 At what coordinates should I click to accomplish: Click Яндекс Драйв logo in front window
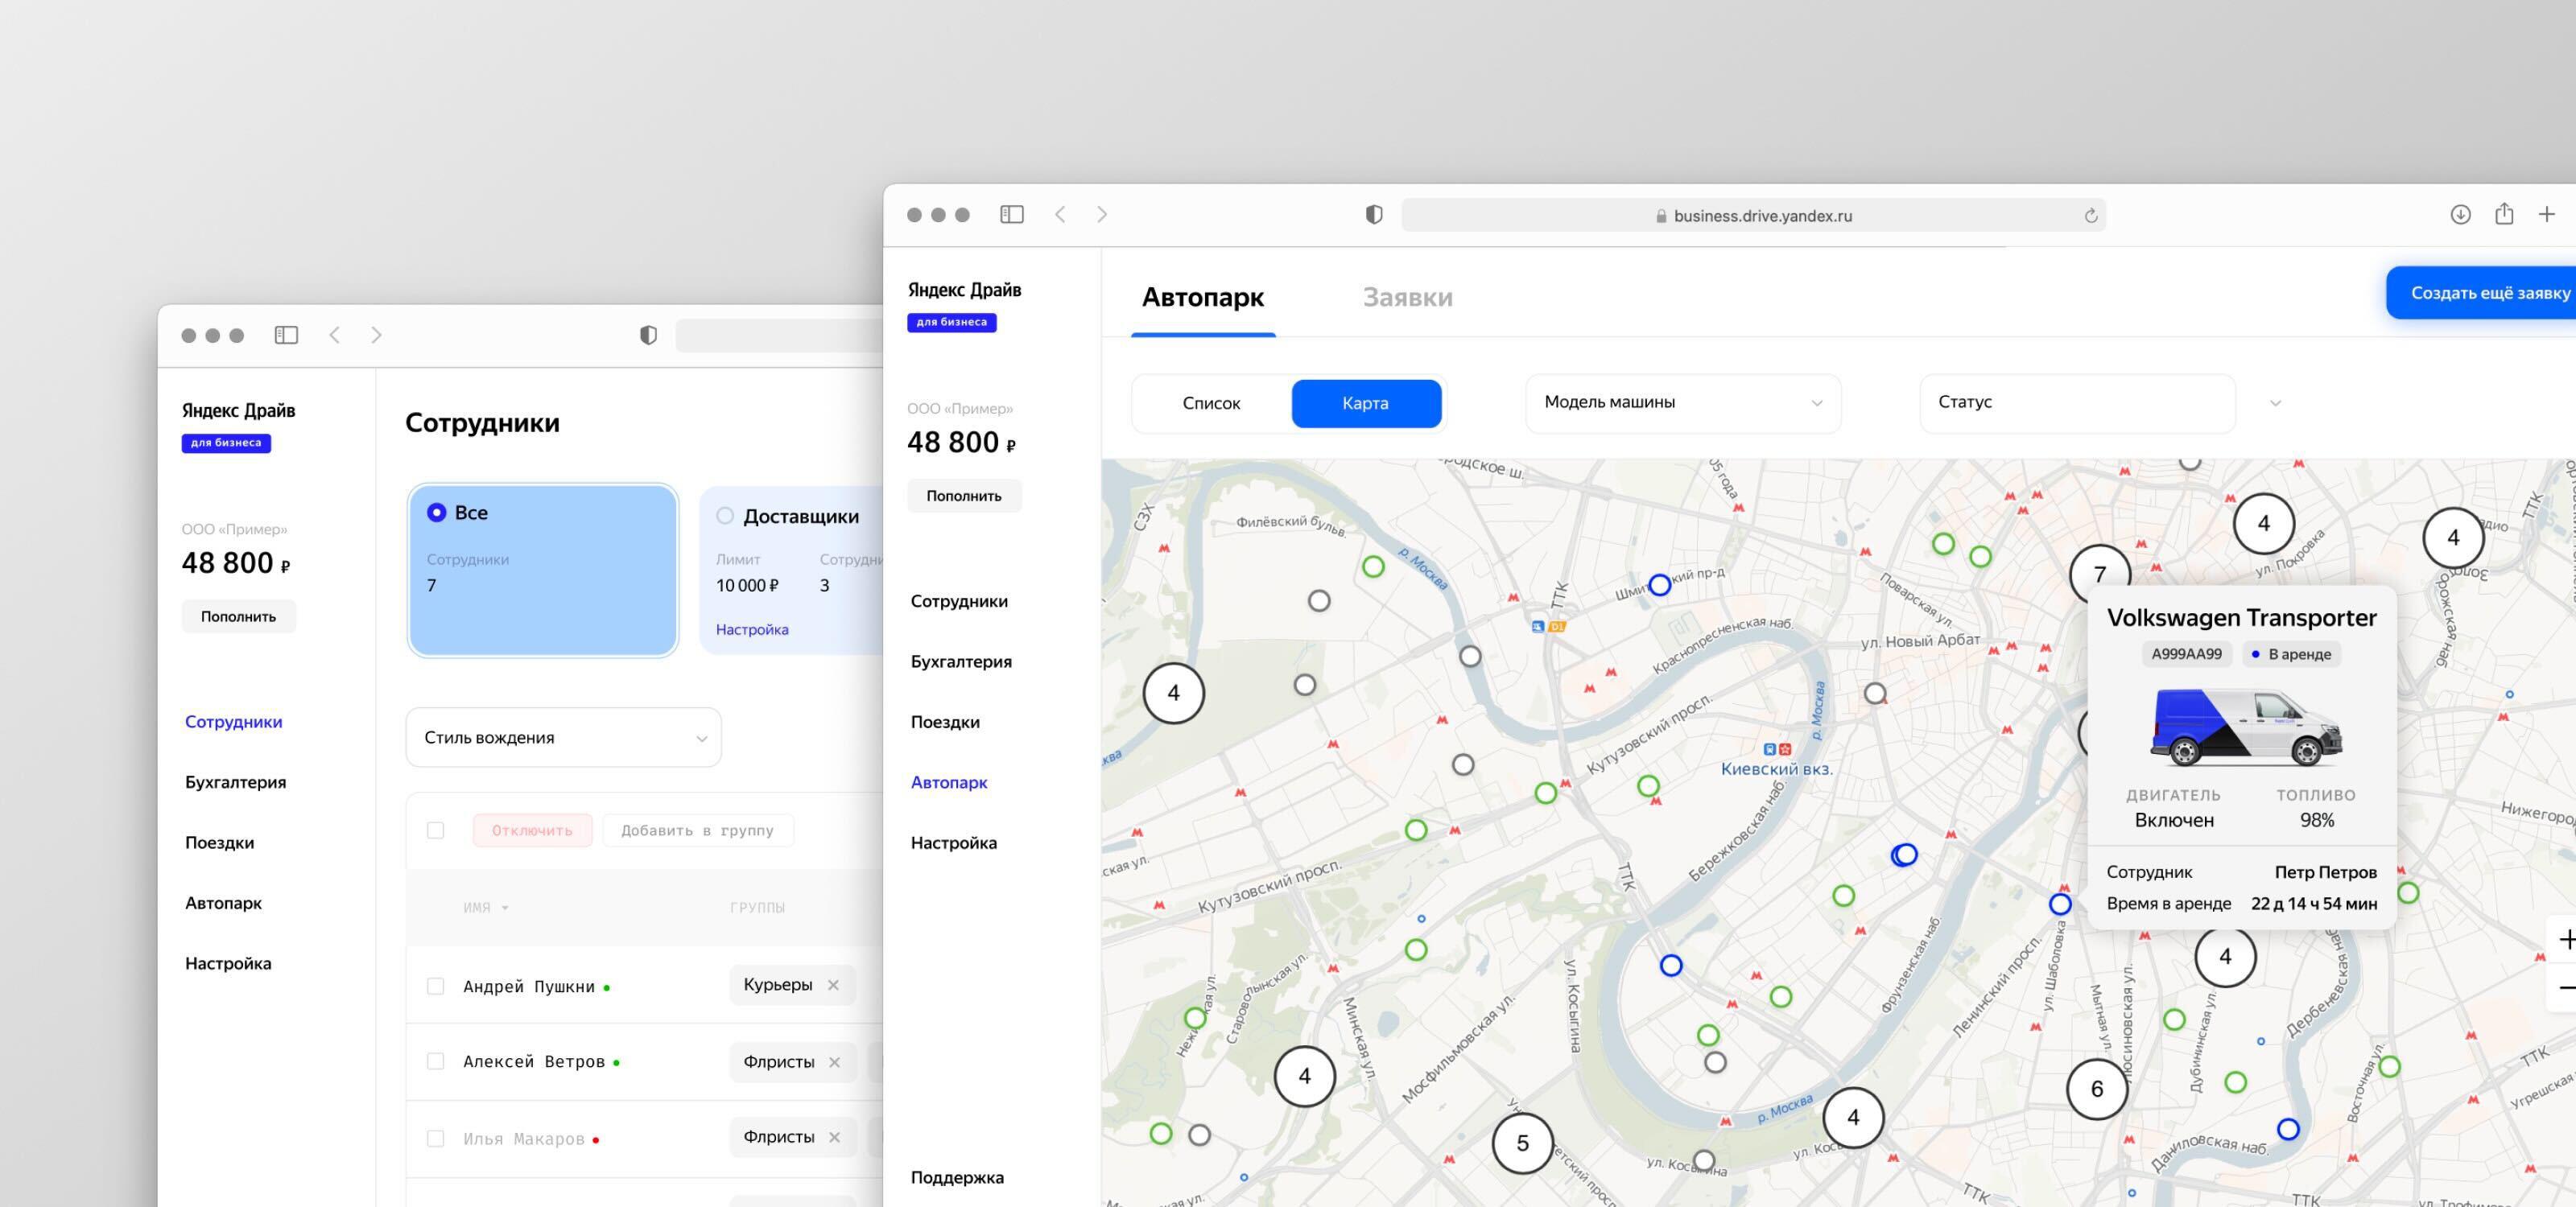pyautogui.click(x=964, y=290)
